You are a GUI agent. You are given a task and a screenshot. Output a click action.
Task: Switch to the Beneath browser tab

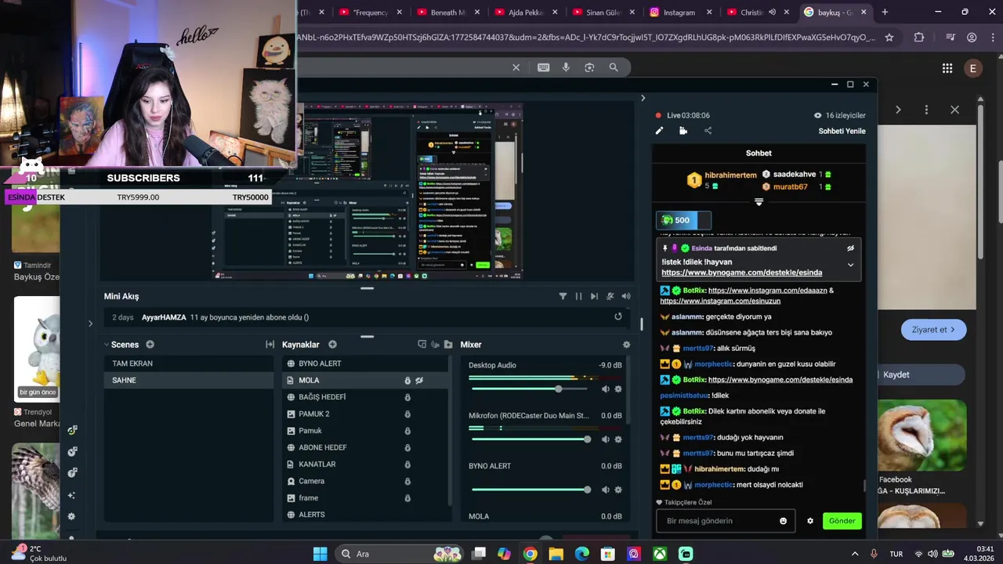coord(447,13)
